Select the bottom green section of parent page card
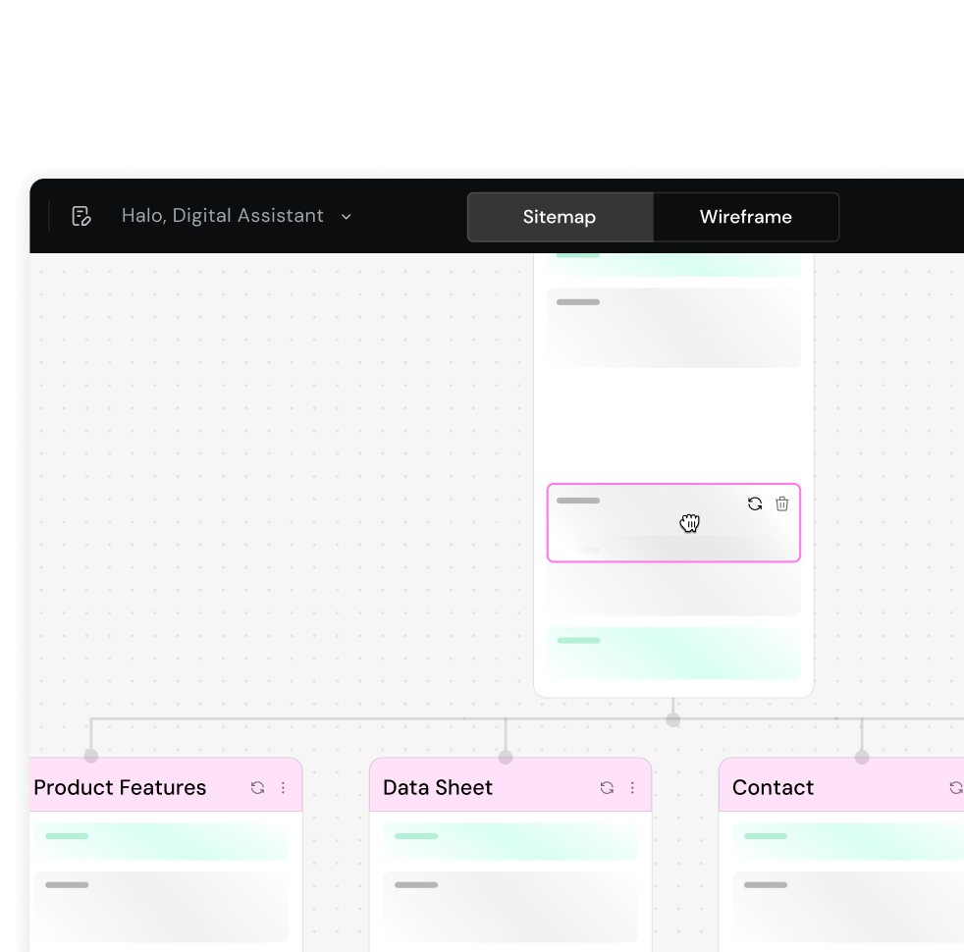964x952 pixels. pyautogui.click(x=673, y=653)
